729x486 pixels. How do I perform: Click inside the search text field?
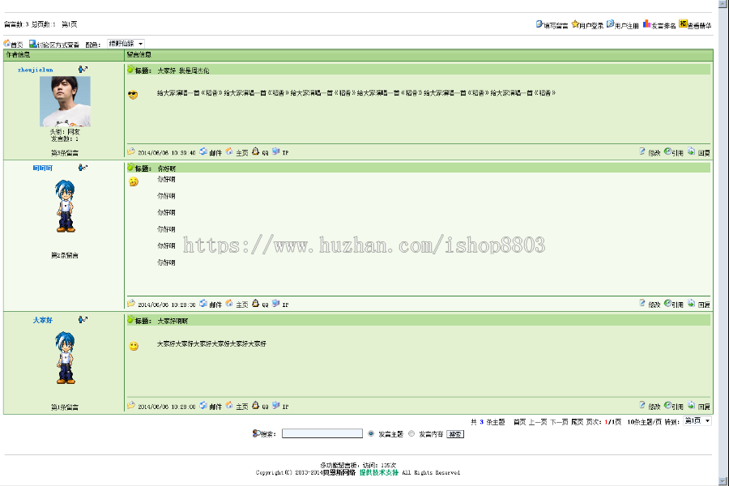pos(322,433)
